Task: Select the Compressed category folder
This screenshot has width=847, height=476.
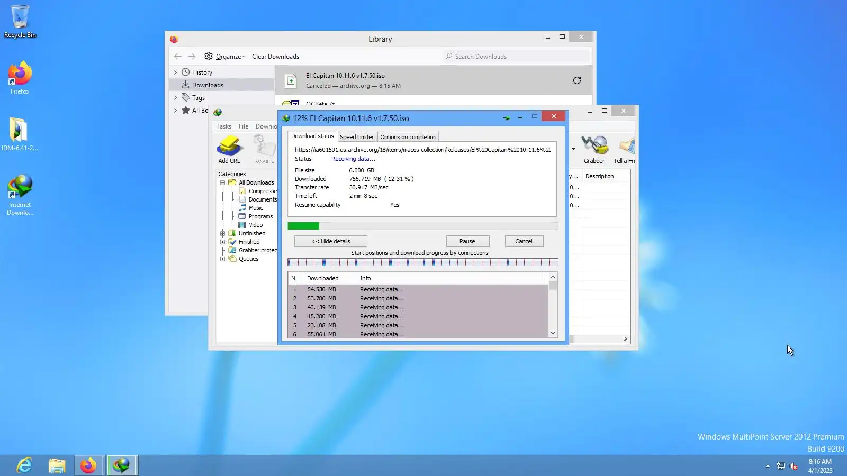Action: [258, 191]
